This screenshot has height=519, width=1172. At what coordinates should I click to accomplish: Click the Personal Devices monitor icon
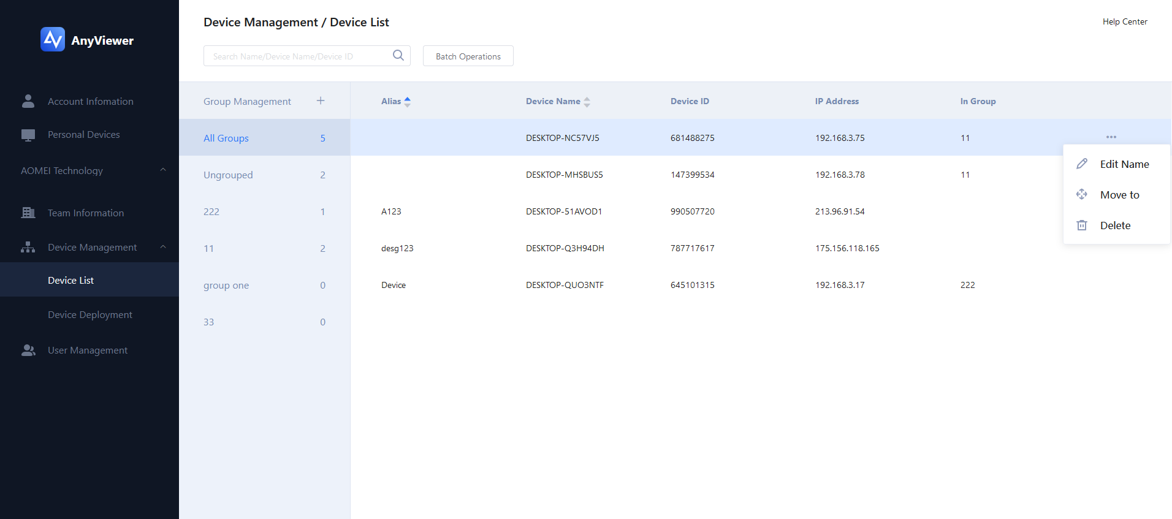28,135
